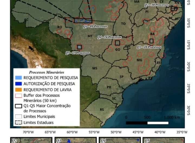Click the MT state label on map

click(x=90, y=36)
